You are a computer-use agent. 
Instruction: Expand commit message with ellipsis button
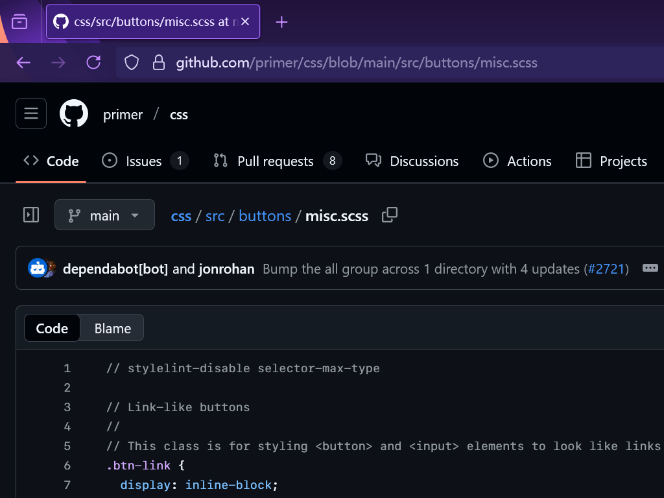point(650,268)
